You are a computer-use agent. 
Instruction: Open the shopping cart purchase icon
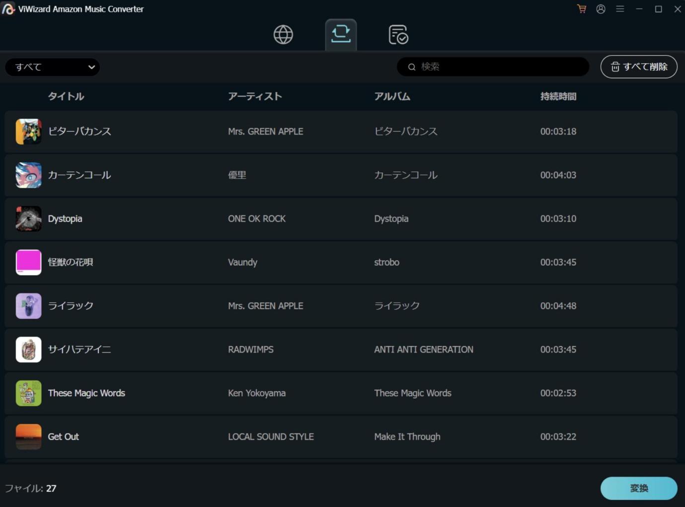[x=582, y=9]
